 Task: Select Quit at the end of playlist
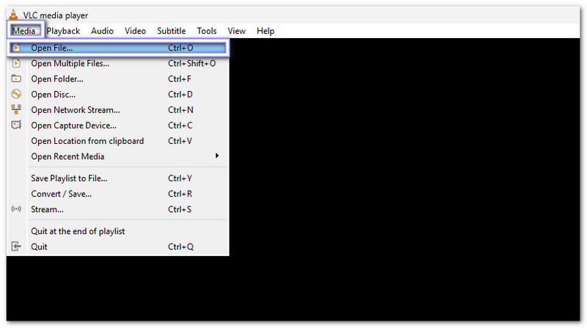(x=78, y=231)
